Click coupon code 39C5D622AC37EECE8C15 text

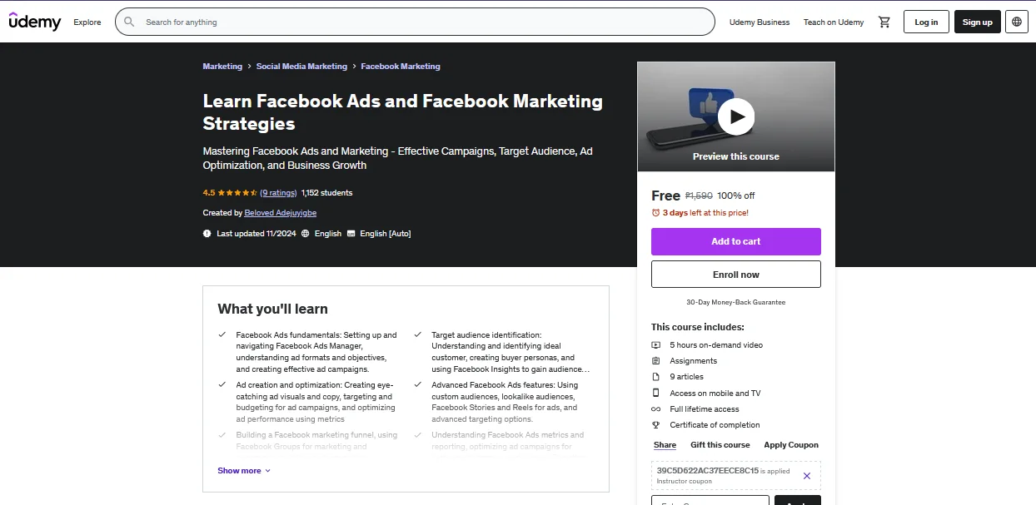[x=708, y=471]
